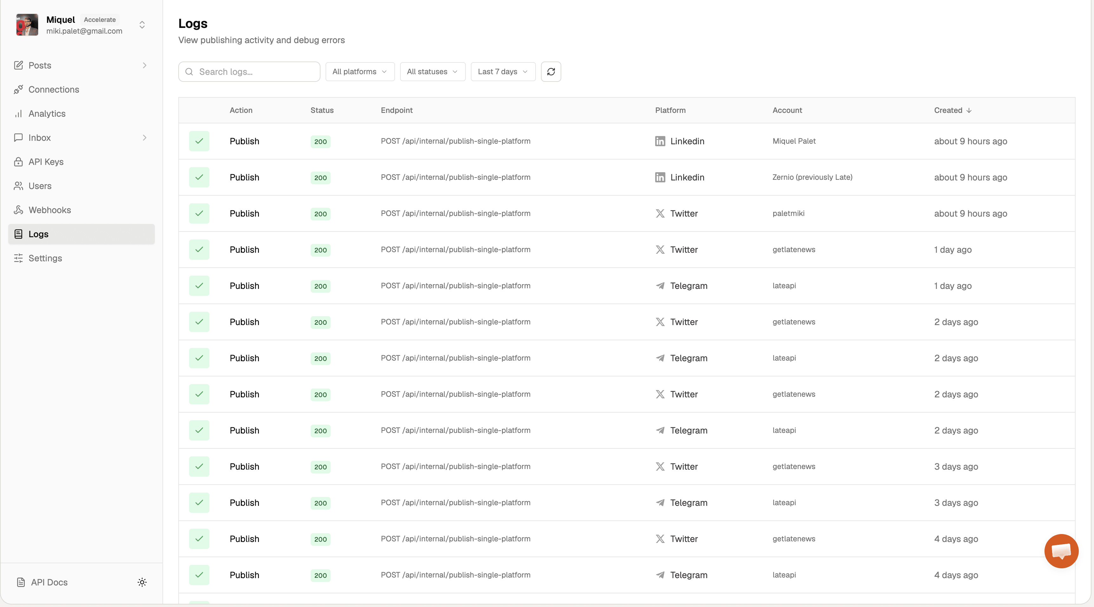The image size is (1094, 607).
Task: Click the Analytics bar chart icon
Action: [x=18, y=114]
